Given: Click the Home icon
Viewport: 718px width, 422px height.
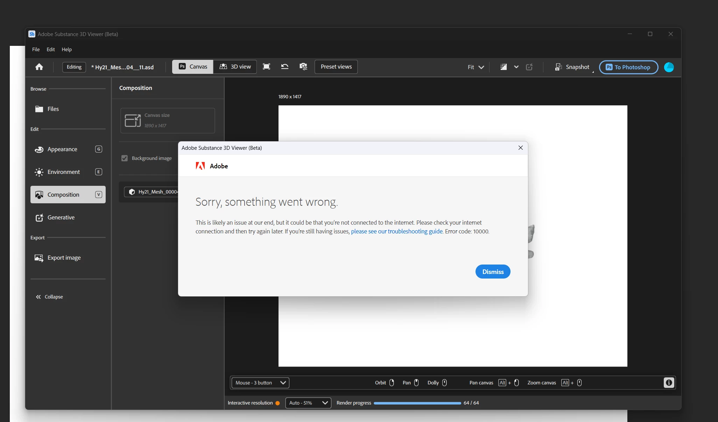Looking at the screenshot, I should point(39,67).
